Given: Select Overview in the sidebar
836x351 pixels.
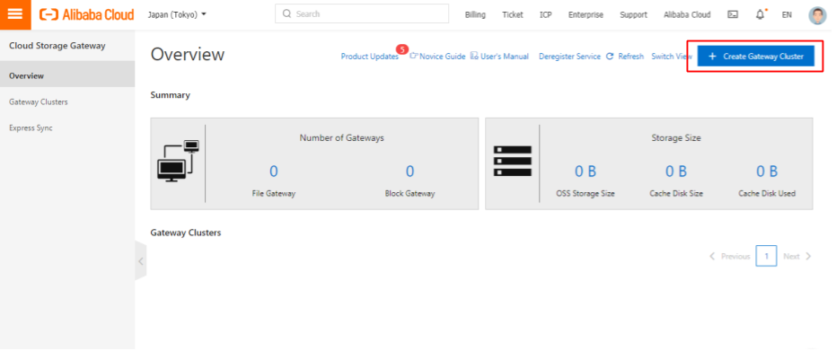Looking at the screenshot, I should (x=67, y=75).
